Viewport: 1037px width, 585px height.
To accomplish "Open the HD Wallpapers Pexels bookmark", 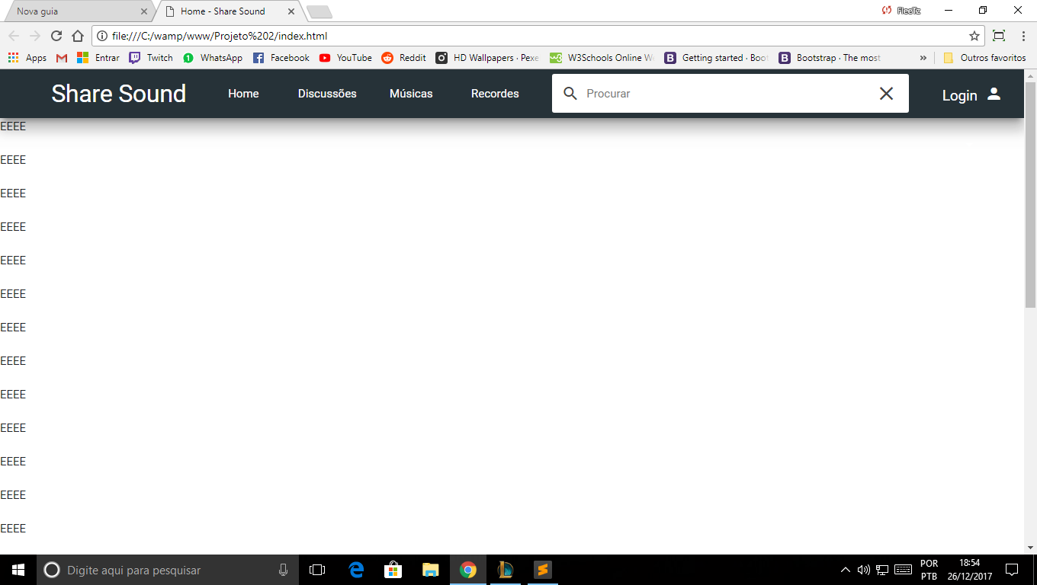I will [x=487, y=58].
